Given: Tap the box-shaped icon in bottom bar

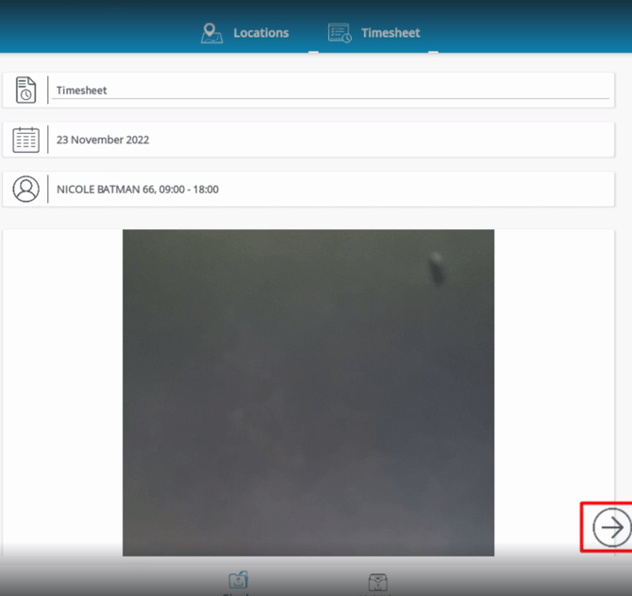Looking at the screenshot, I should (377, 583).
